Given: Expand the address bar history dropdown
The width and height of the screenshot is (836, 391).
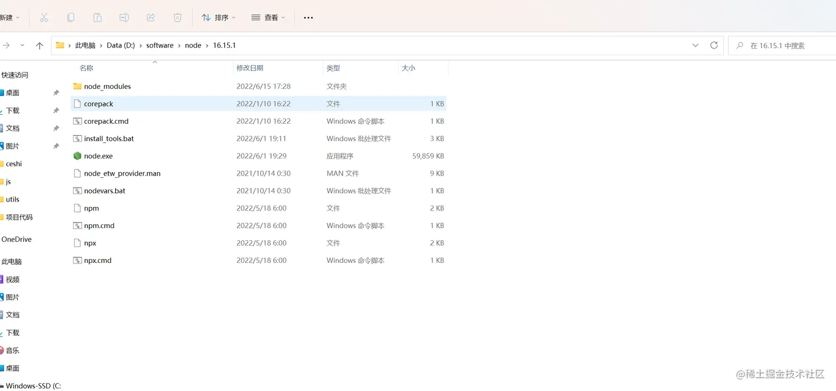Looking at the screenshot, I should click(696, 45).
